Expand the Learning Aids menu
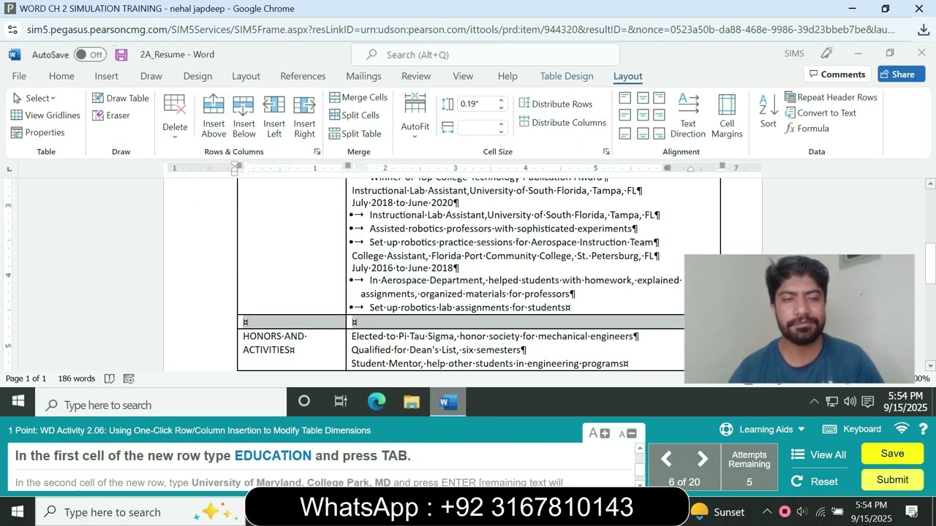The height and width of the screenshot is (526, 936). pos(762,430)
